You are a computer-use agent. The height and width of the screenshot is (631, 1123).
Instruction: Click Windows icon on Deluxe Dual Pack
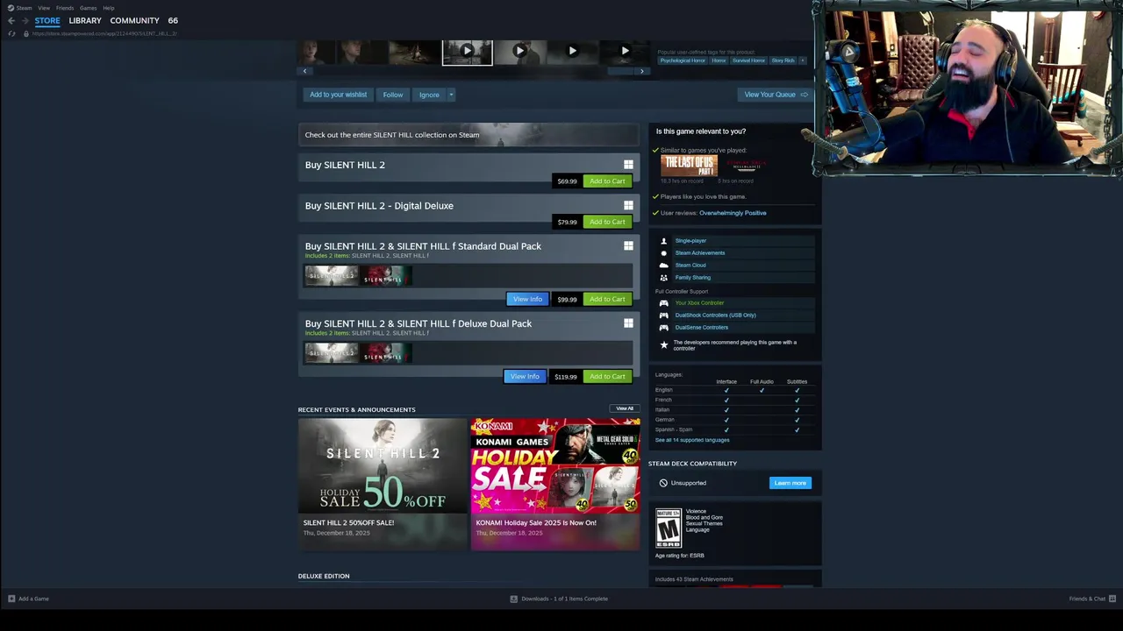coord(628,323)
